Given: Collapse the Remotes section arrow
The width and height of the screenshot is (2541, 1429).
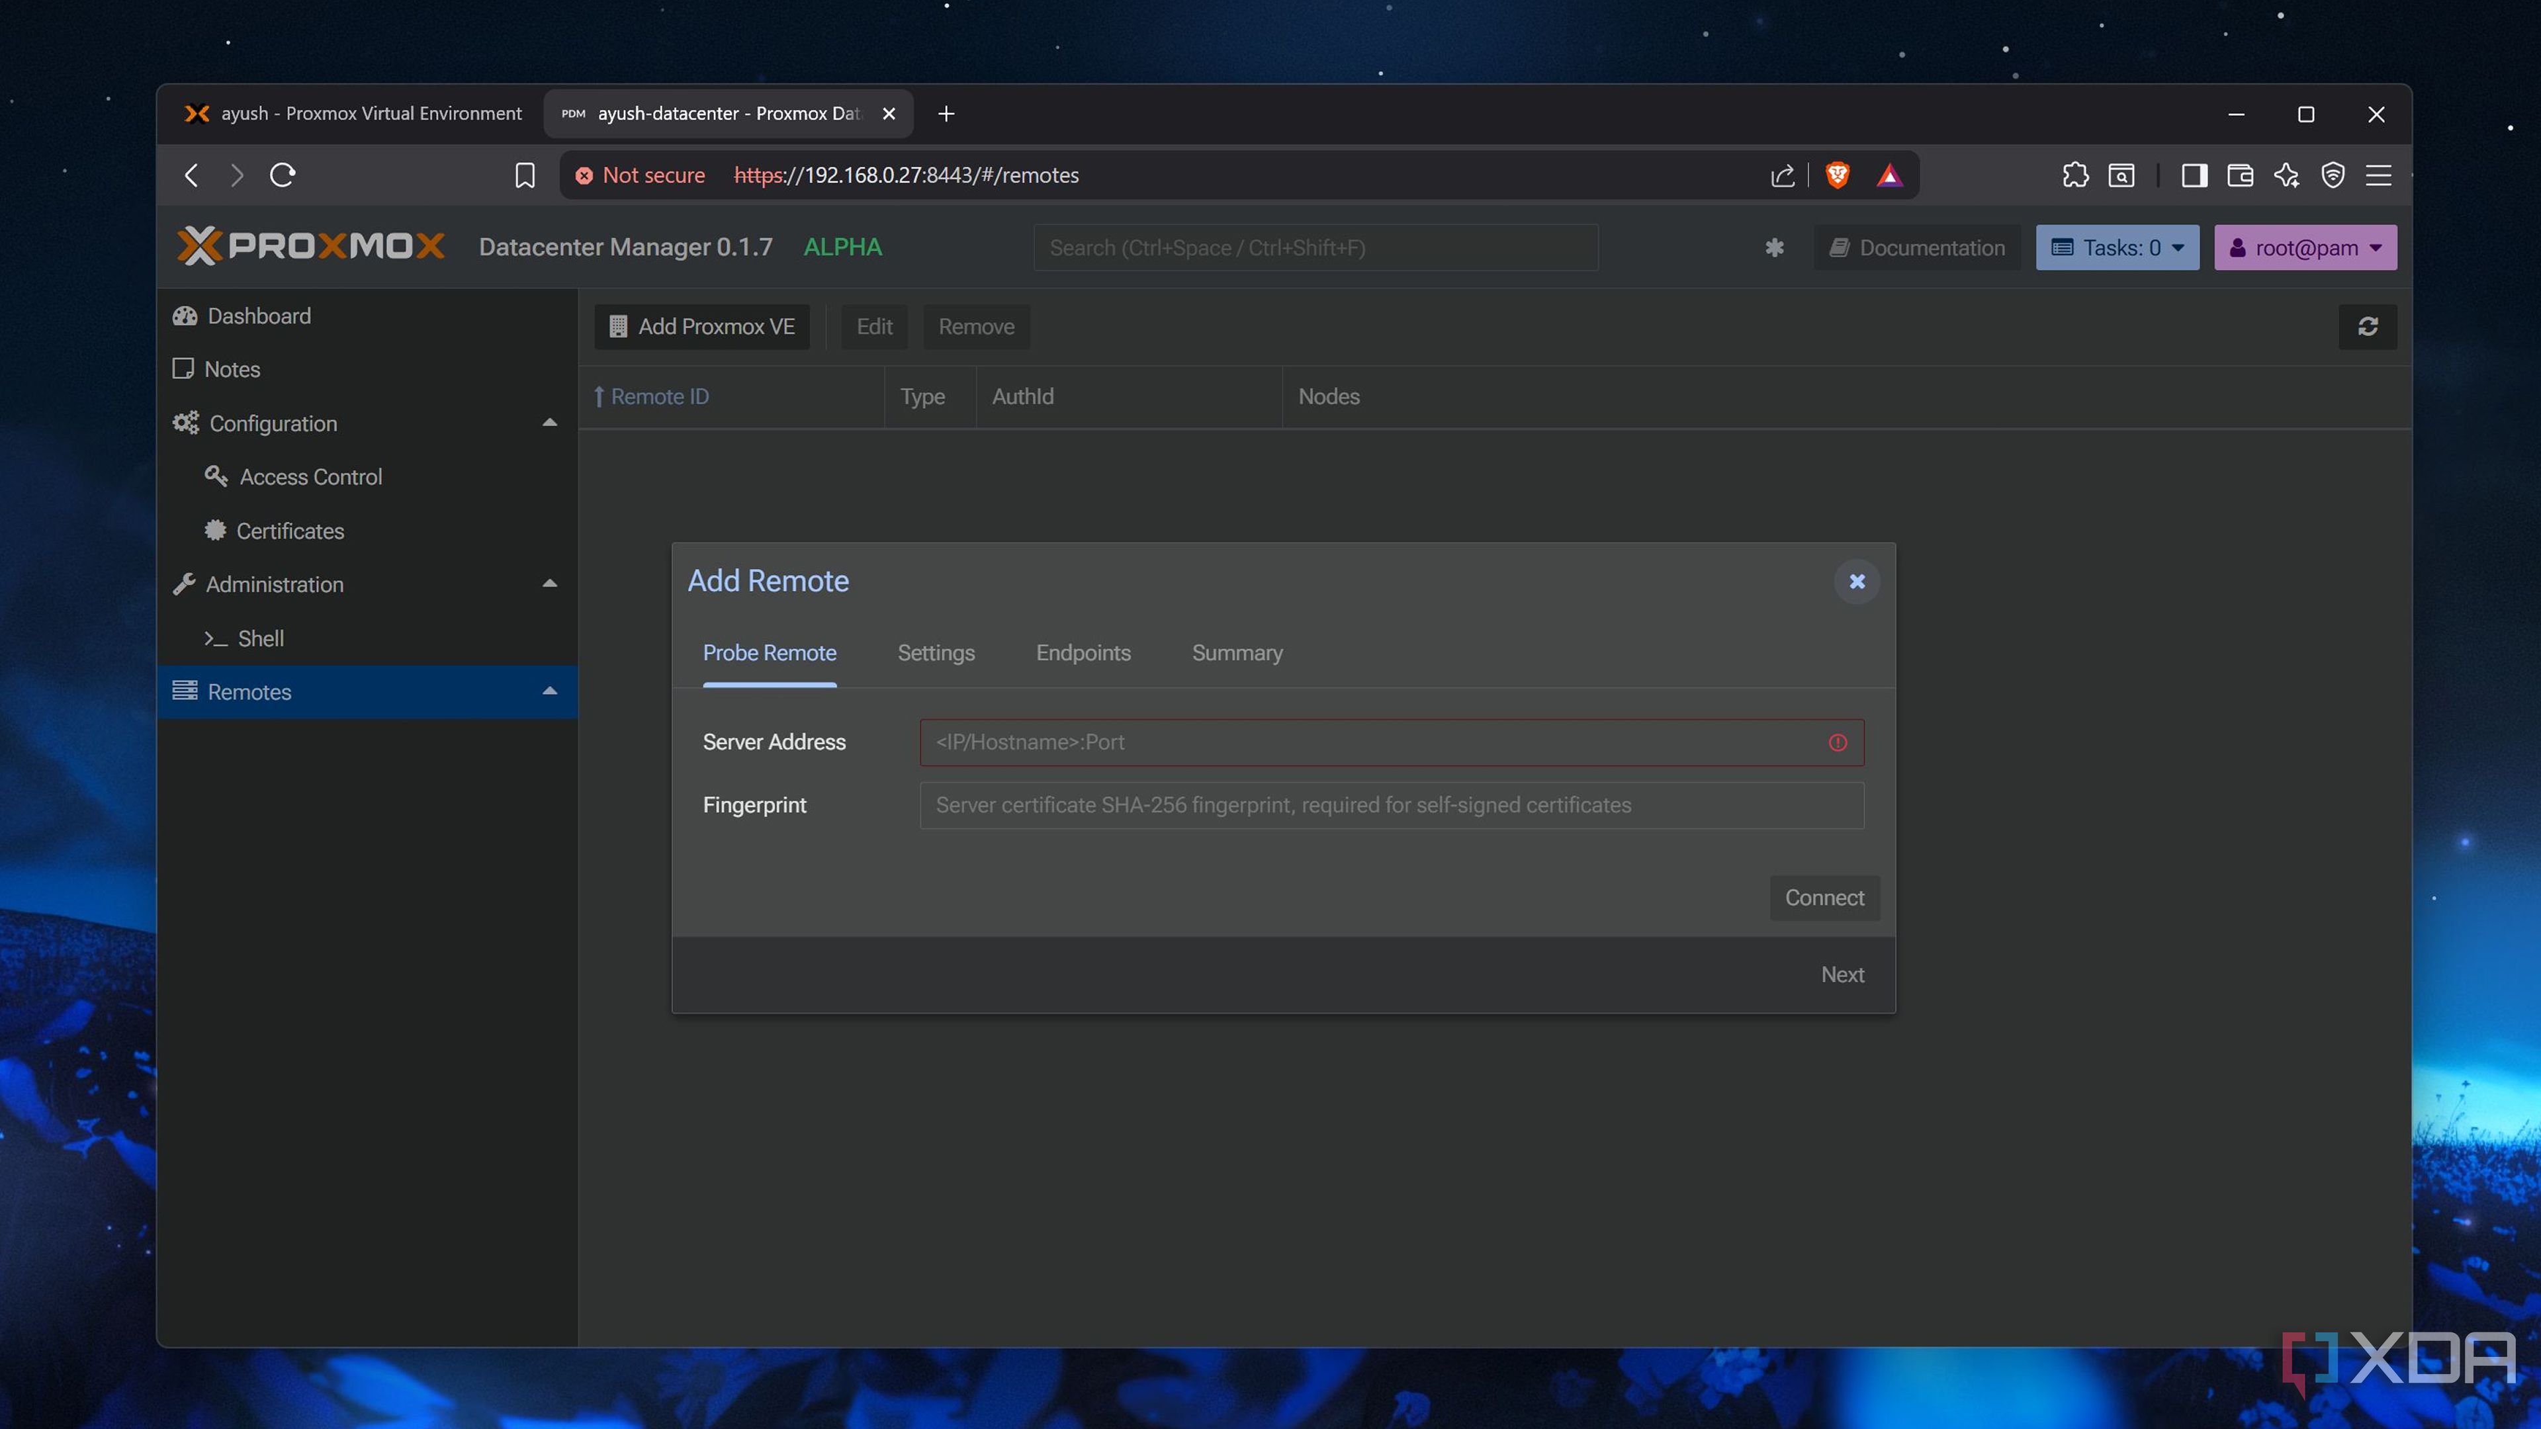Looking at the screenshot, I should point(549,691).
